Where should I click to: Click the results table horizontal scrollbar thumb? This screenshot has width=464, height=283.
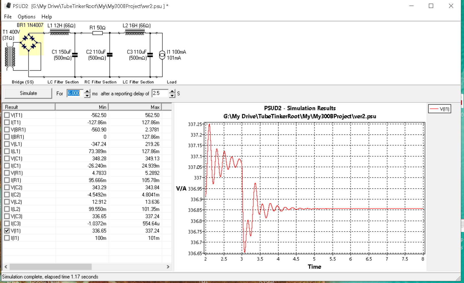coord(50,267)
